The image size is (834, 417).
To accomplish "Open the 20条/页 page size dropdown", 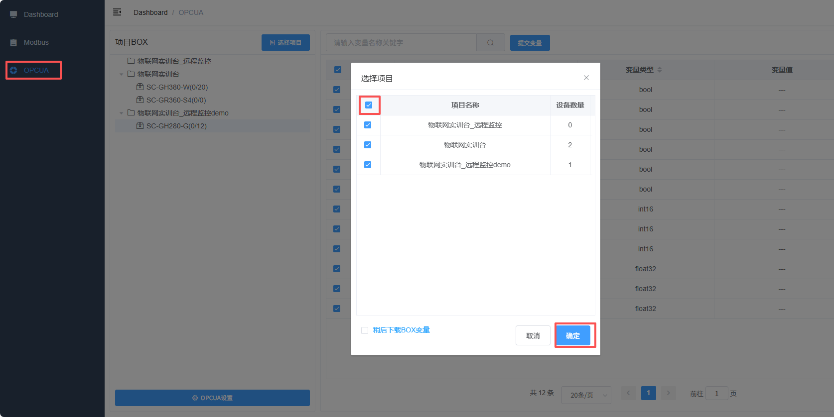I will coord(586,395).
